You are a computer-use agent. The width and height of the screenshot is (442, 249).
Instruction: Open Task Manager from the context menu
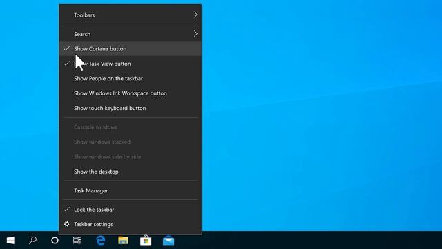[x=131, y=191]
